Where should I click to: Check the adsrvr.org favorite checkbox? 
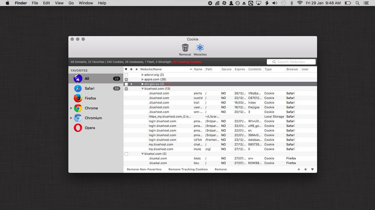click(126, 75)
